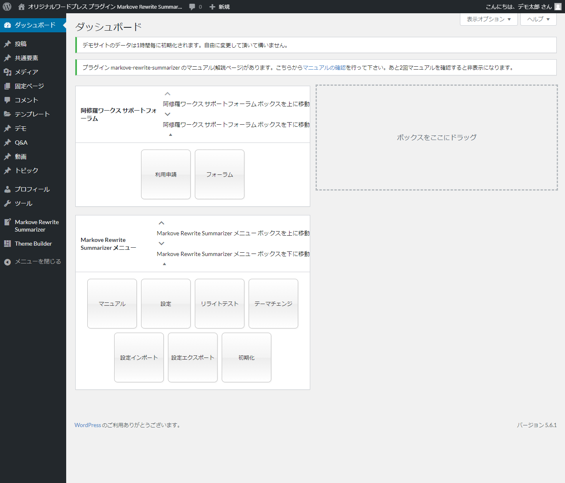Click the WordPress footer link
Viewport: 565px width, 483px height.
pyautogui.click(x=88, y=425)
